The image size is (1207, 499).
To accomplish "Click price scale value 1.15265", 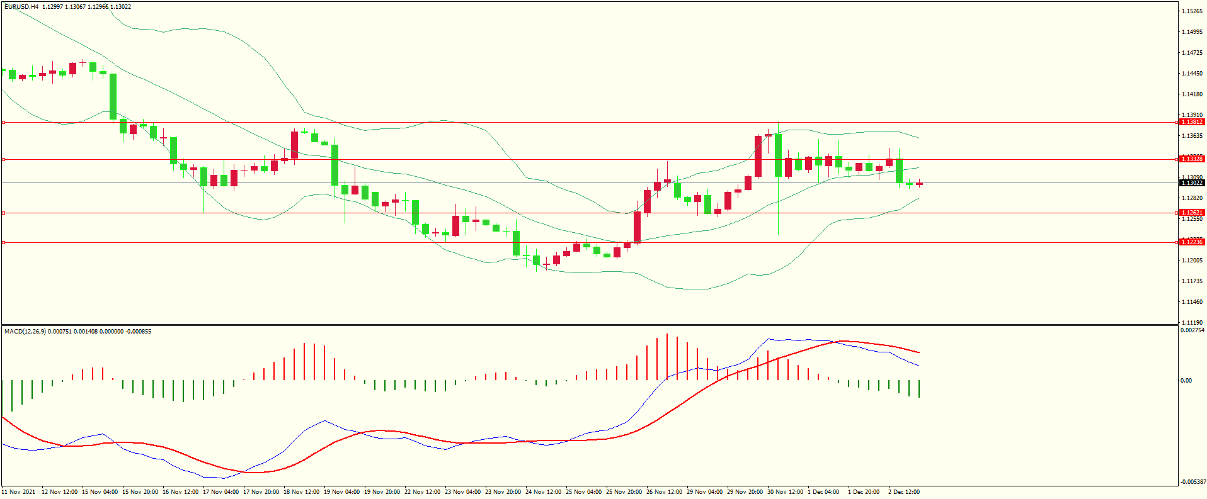I will click(1192, 11).
